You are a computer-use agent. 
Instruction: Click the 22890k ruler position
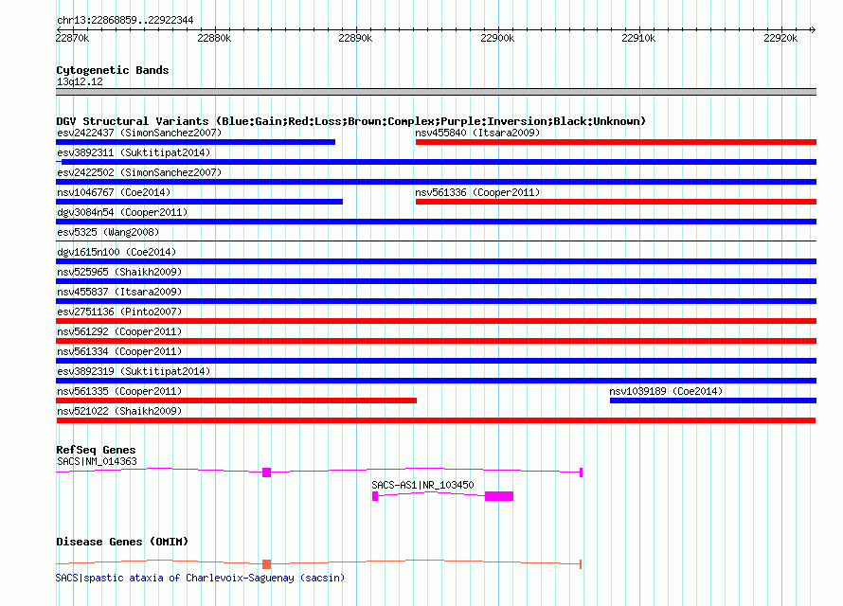[355, 38]
